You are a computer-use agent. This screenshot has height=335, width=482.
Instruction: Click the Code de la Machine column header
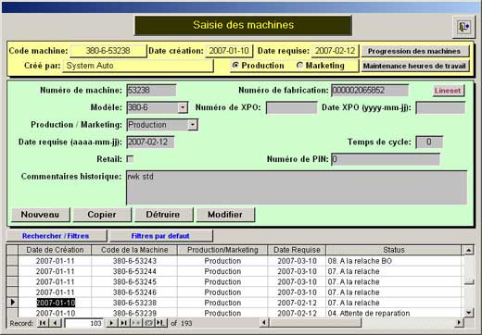click(134, 250)
